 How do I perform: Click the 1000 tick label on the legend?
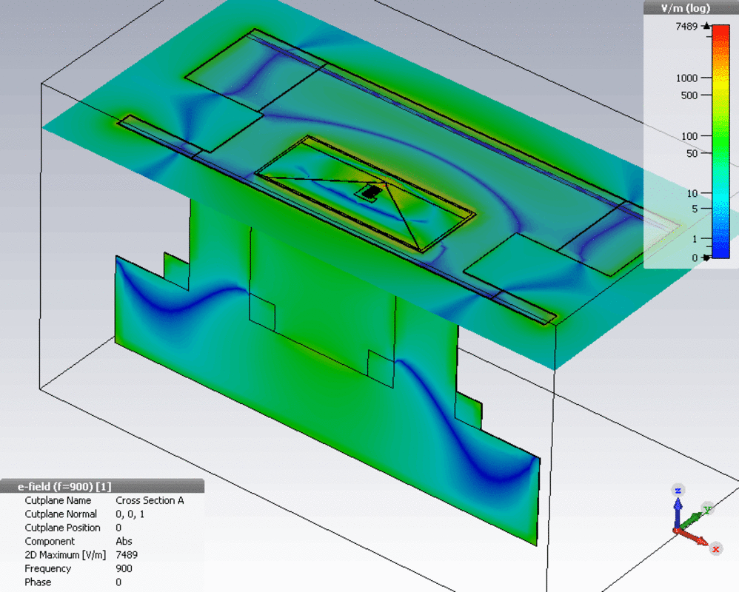point(686,78)
